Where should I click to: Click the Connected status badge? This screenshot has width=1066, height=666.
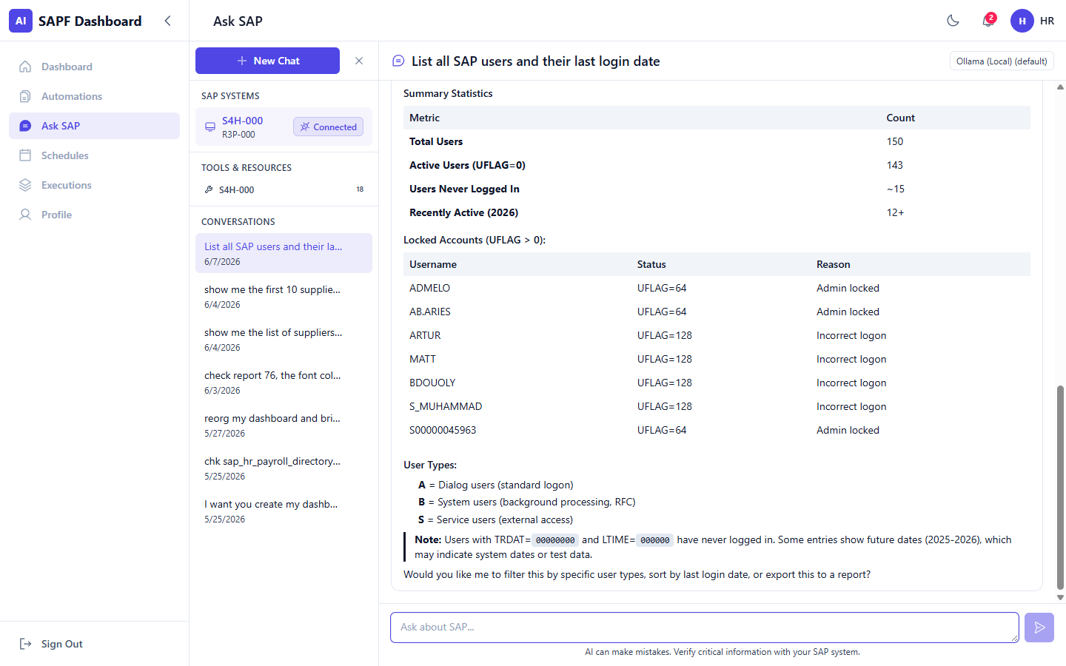329,127
